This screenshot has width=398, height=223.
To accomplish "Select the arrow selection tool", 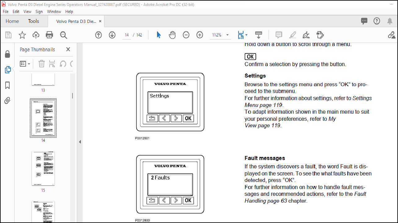I will point(159,35).
